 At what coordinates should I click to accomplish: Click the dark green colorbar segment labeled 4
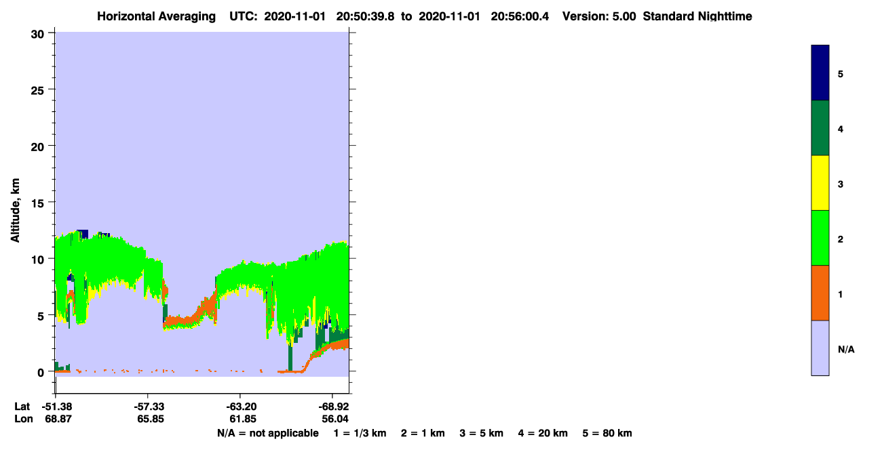820,128
